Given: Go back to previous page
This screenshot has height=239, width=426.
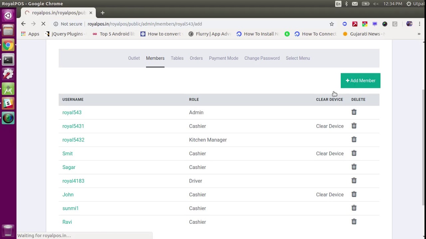Looking at the screenshot, I should [x=23, y=24].
